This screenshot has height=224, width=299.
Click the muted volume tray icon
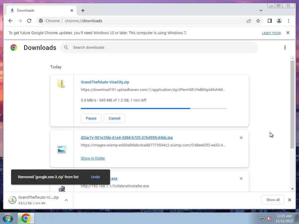pos(270,219)
